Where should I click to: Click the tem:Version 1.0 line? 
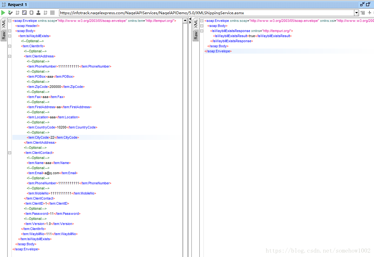click(x=49, y=224)
